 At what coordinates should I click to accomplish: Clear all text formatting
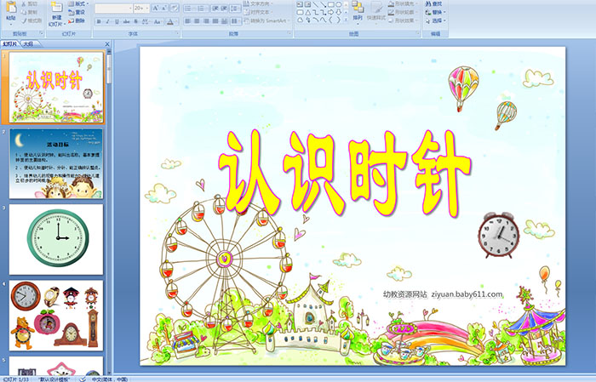pyautogui.click(x=175, y=8)
